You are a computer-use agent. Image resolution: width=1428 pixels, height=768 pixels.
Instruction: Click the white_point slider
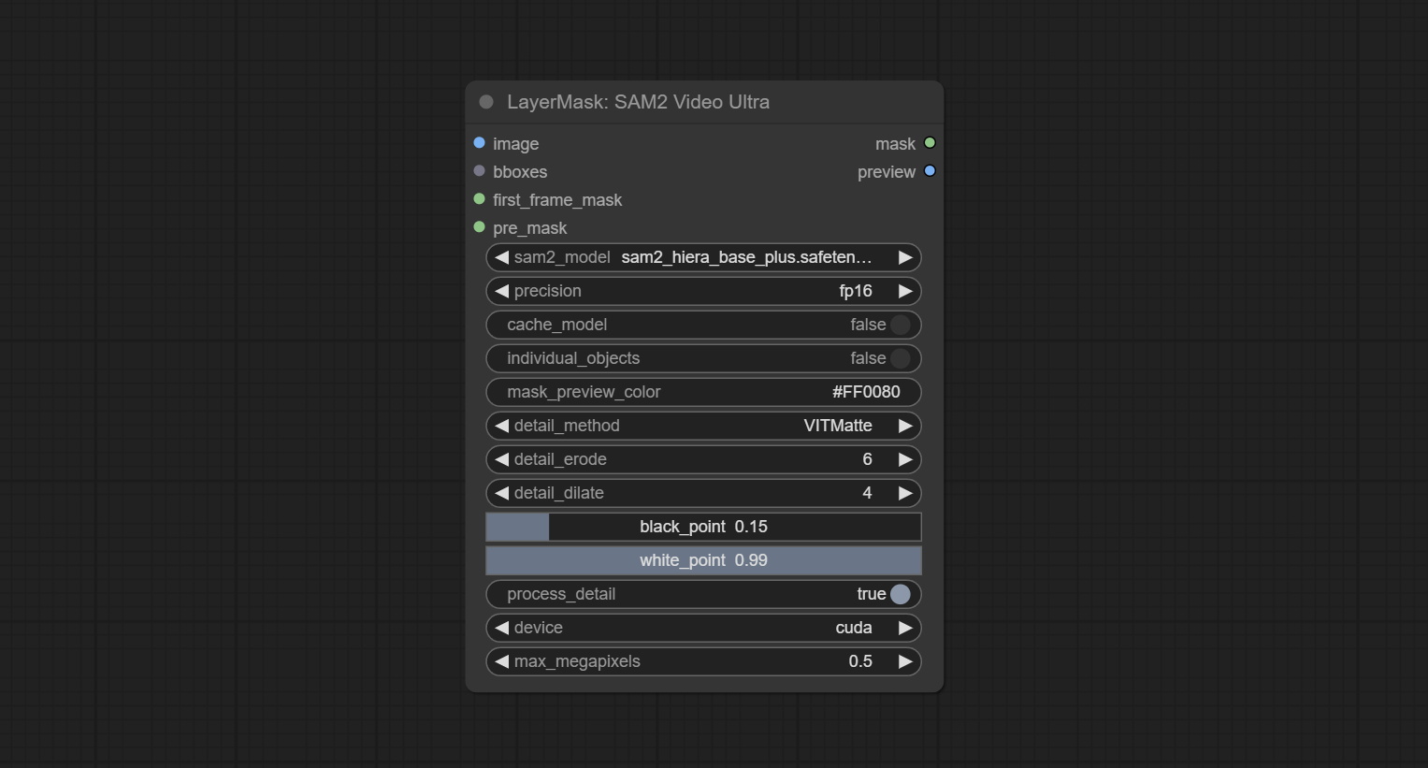click(703, 560)
